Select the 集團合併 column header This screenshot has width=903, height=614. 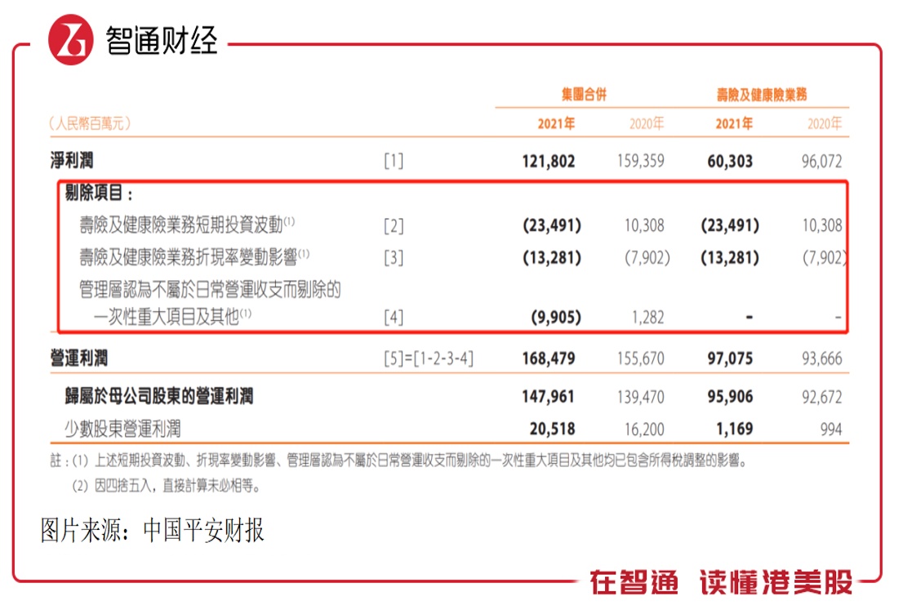[584, 95]
